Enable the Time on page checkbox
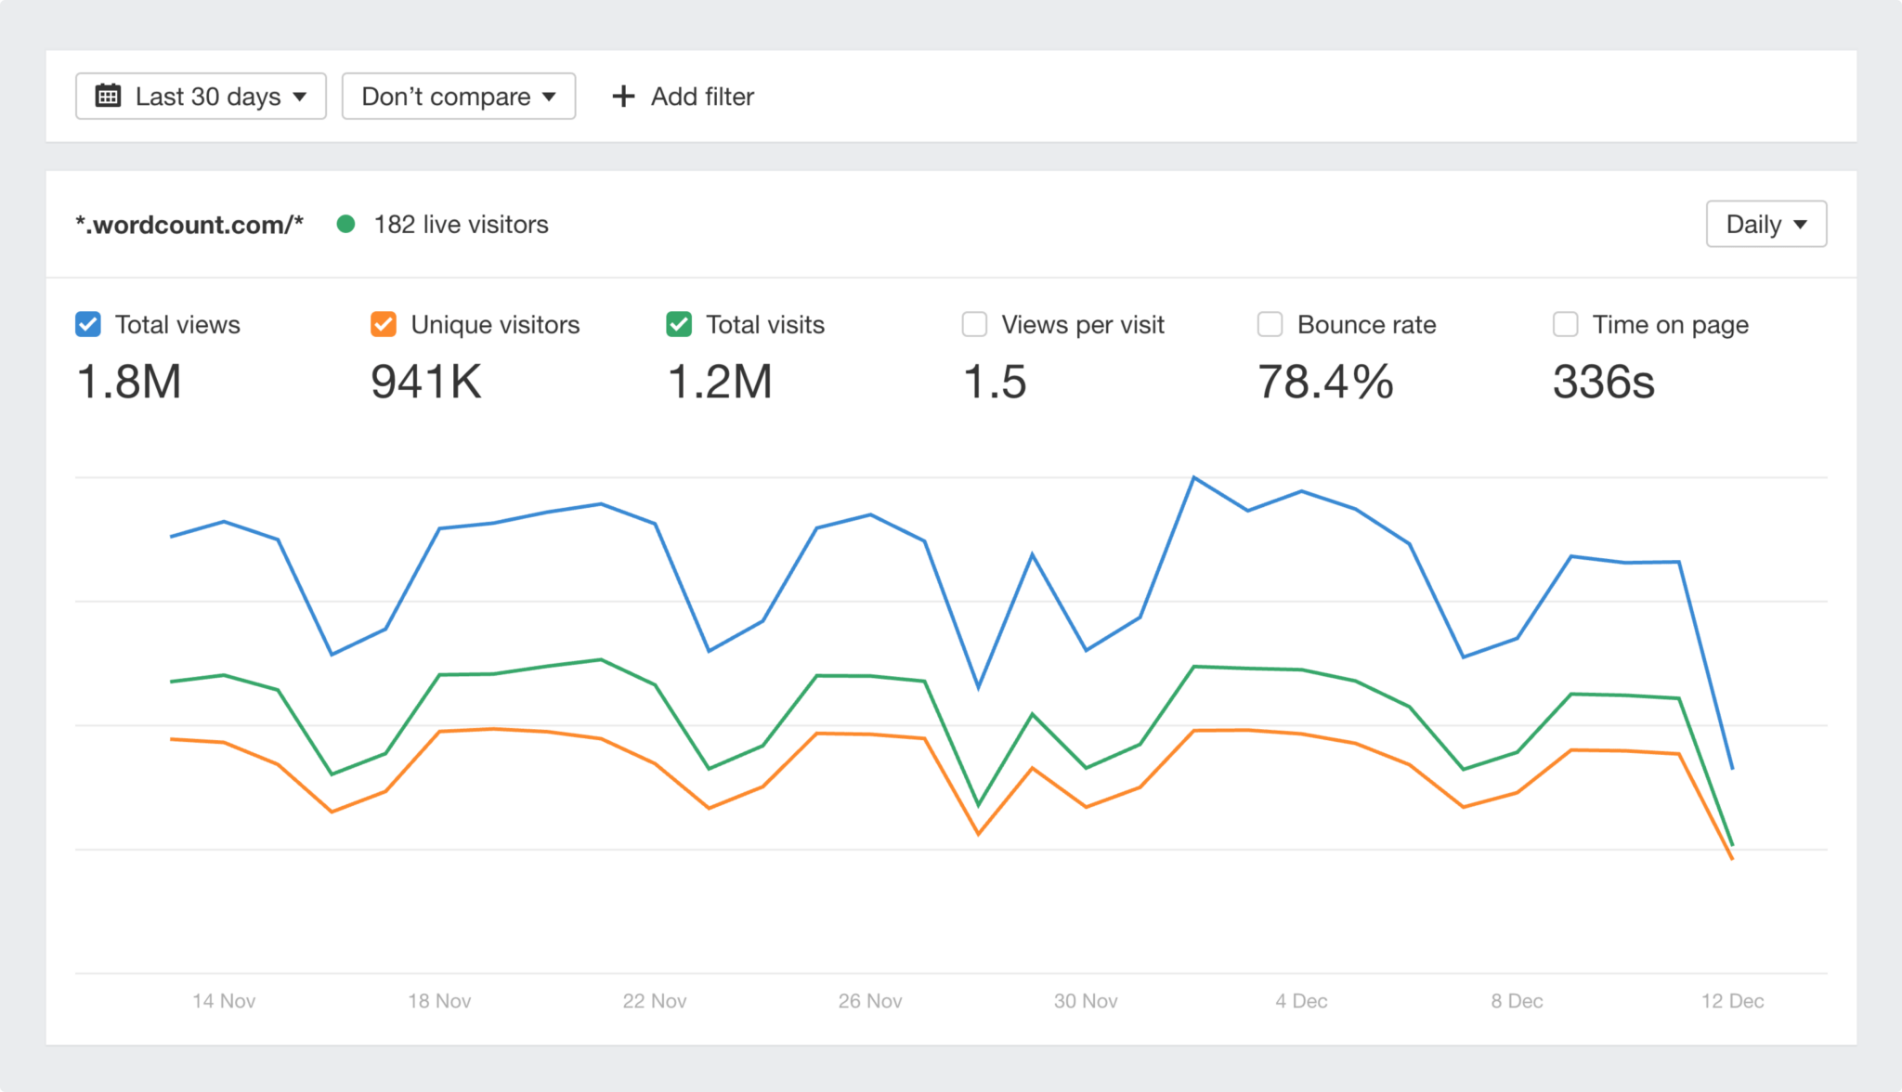1902x1092 pixels. pos(1565,324)
